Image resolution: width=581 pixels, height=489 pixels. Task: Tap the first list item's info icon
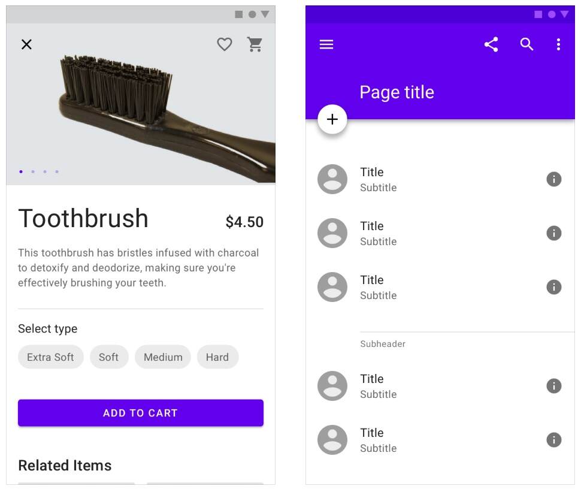point(554,179)
